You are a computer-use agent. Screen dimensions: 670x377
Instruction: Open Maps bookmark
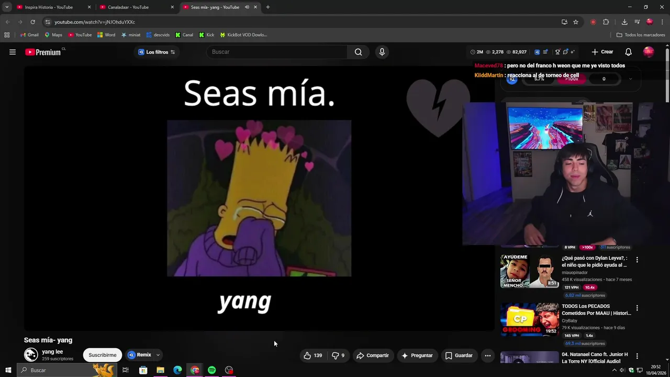click(x=53, y=35)
